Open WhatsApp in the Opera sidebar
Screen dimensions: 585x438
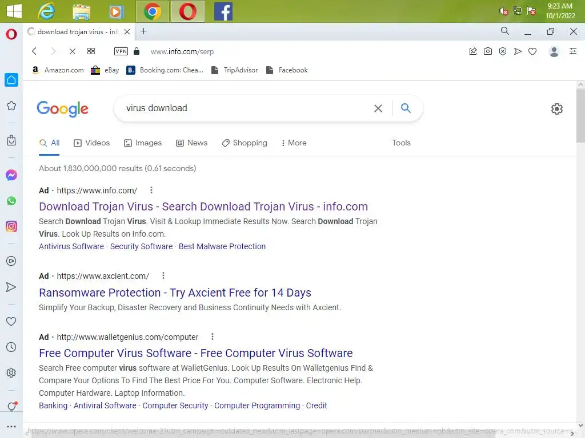click(x=11, y=201)
